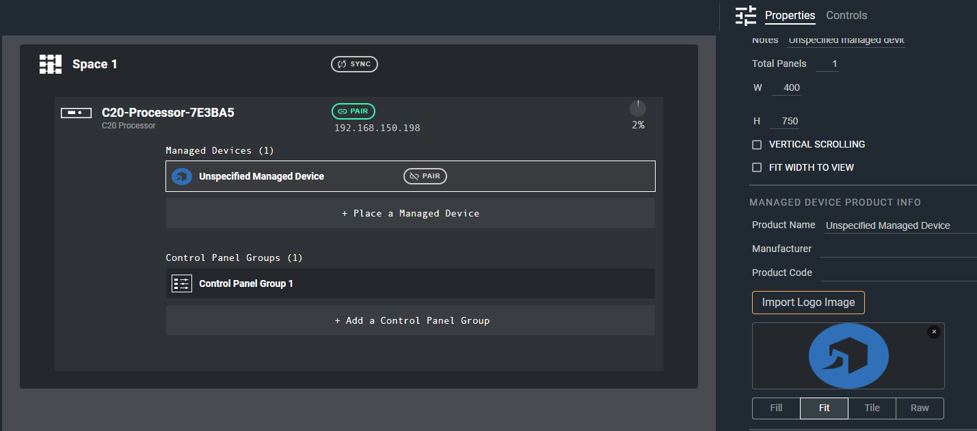977x431 pixels.
Task: Click the Space 1 grid icon
Action: coord(51,64)
